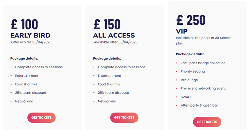Click the EARLY BIRD title

pos(30,35)
